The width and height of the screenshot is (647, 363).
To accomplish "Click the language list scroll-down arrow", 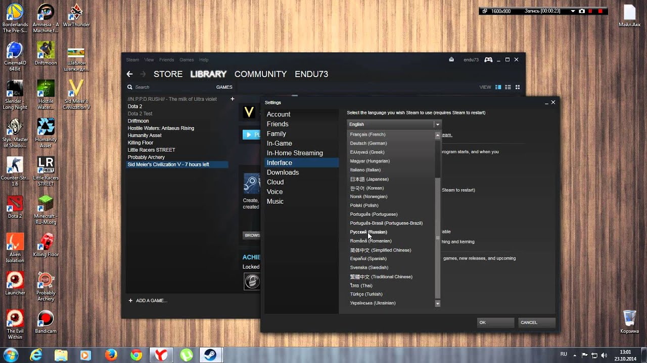I will click(x=438, y=304).
